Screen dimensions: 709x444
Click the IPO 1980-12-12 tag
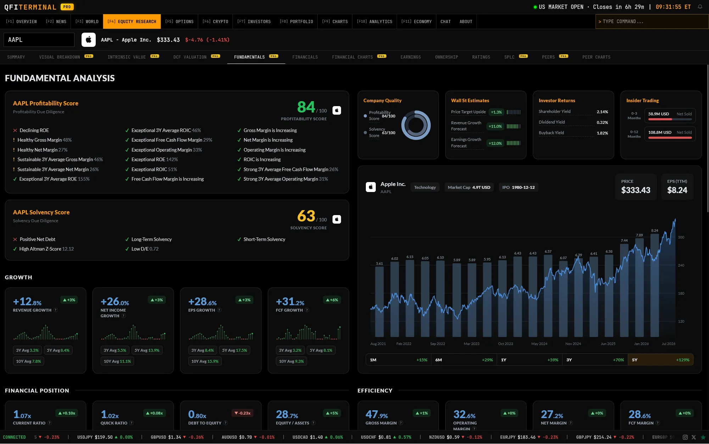coord(518,187)
